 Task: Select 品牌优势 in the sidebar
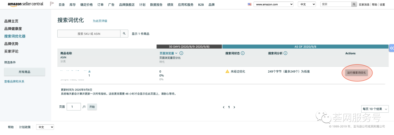coord(11,44)
